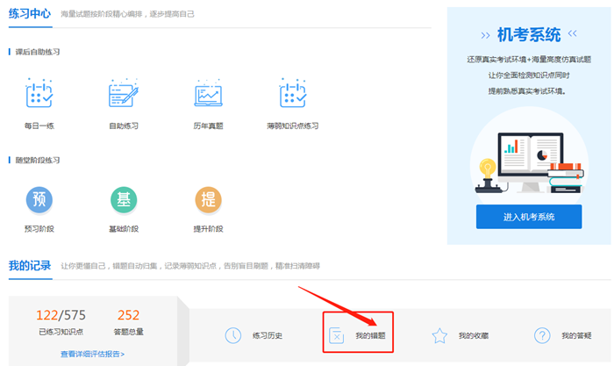The height and width of the screenshot is (366, 614).
Task: Click the 每日一练 label
Action: coord(39,126)
